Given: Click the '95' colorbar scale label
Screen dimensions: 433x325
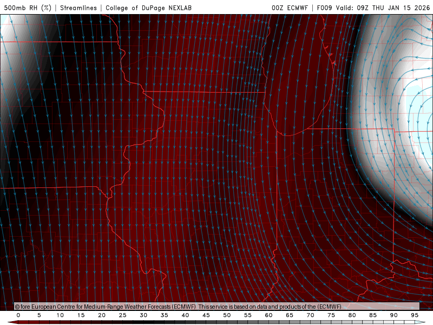Looking at the screenshot, I should [415, 315].
